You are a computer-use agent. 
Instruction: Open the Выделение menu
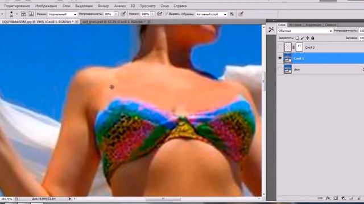click(x=84, y=6)
